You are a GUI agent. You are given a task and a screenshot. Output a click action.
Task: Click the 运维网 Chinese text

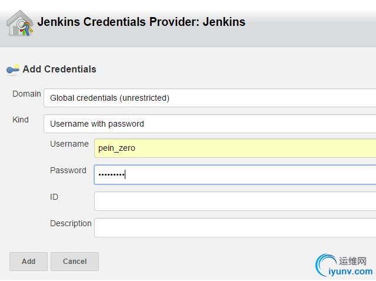click(352, 261)
